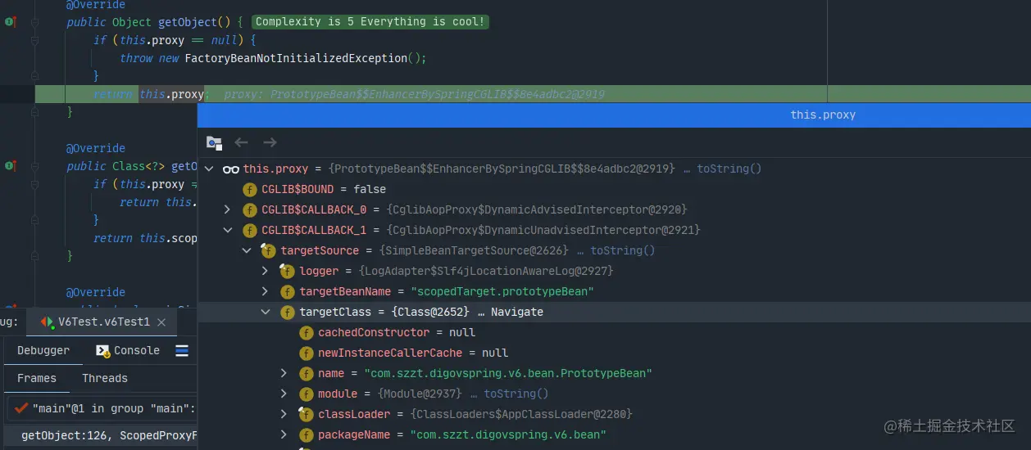Fold the getObject() method in gutter
This screenshot has width=1031, height=450.
click(35, 22)
